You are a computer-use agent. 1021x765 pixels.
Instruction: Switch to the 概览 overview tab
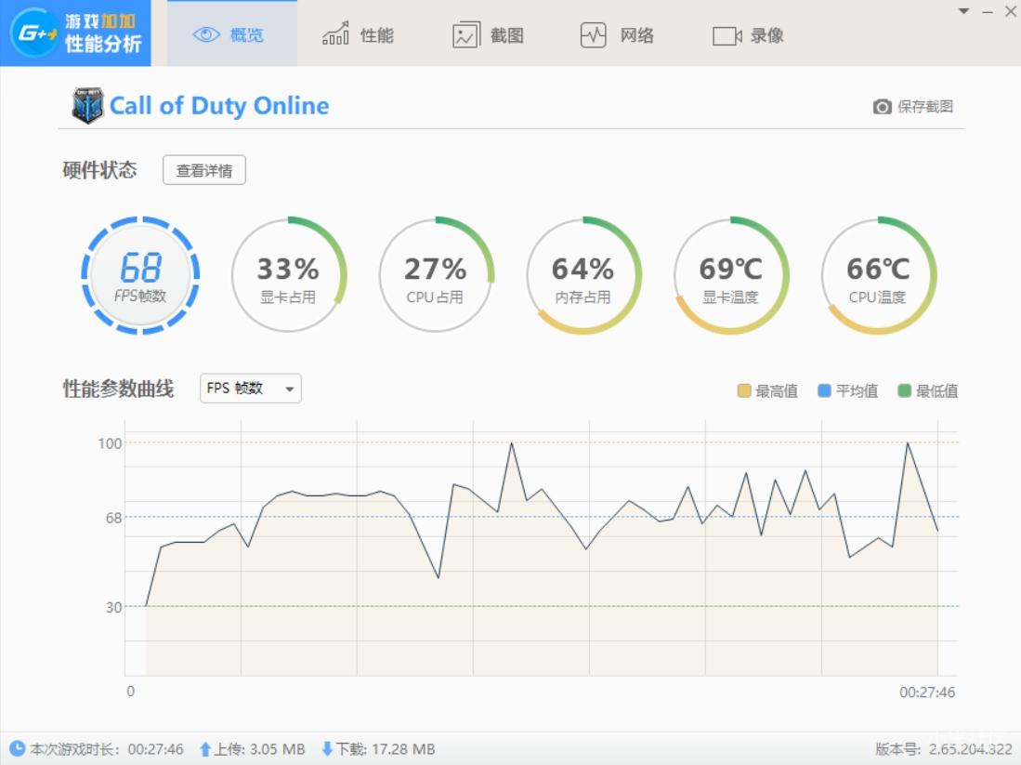pyautogui.click(x=232, y=33)
